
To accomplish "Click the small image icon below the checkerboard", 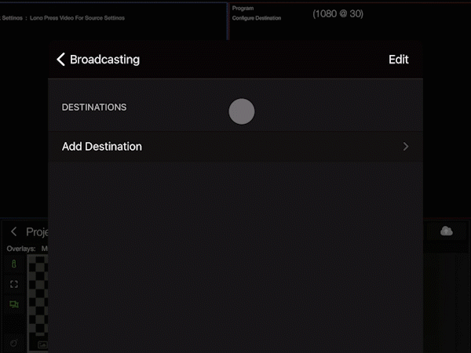I will [42, 344].
